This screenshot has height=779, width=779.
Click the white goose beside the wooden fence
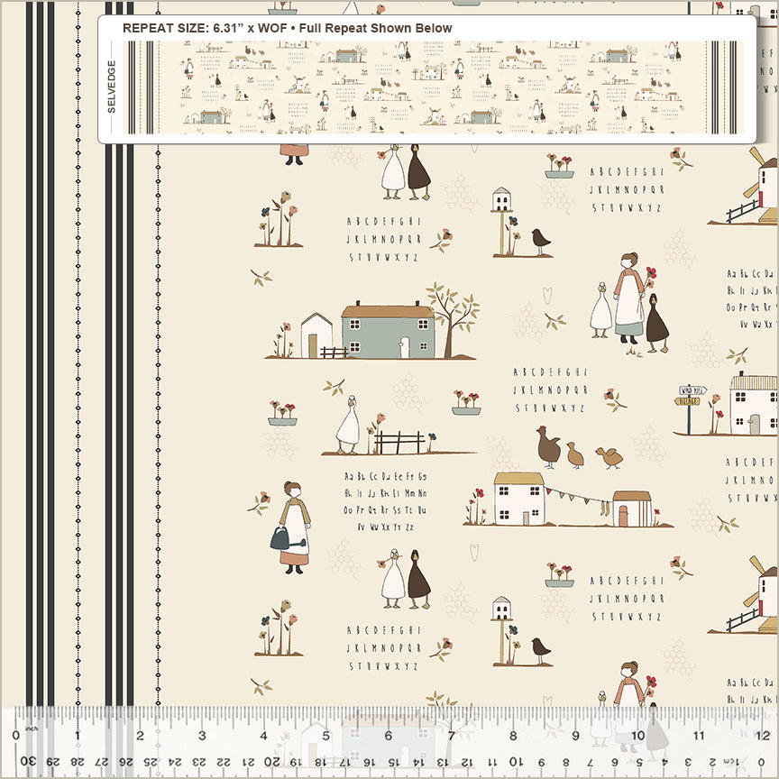point(347,426)
